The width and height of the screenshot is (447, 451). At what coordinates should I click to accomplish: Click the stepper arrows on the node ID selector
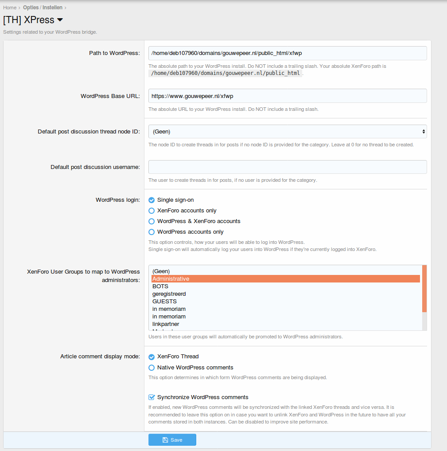(x=423, y=131)
